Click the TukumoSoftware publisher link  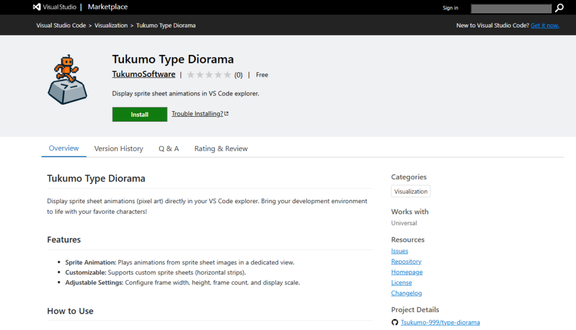(x=143, y=75)
